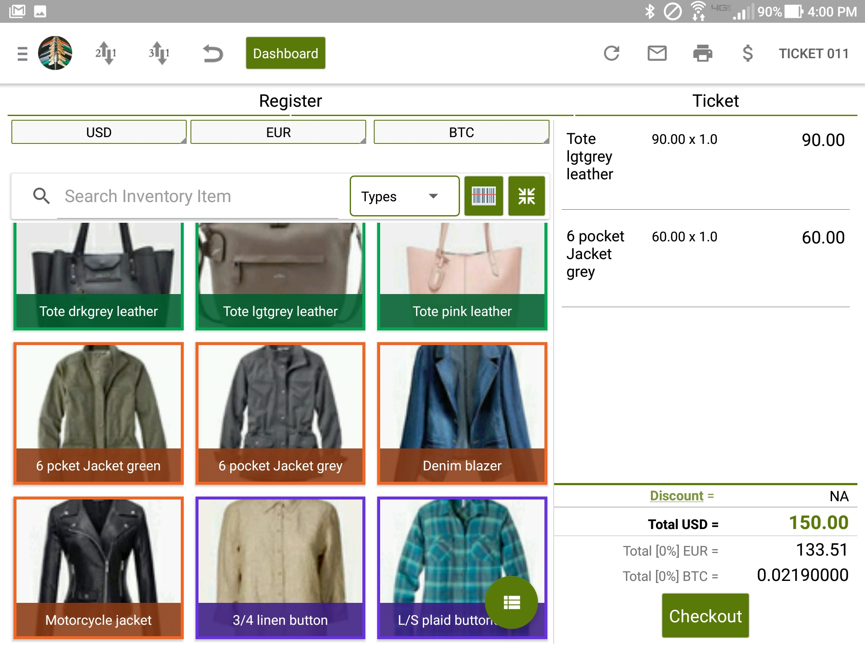Viewport: 865px width, 648px height.
Task: Click the undo arrow icon
Action: click(212, 54)
